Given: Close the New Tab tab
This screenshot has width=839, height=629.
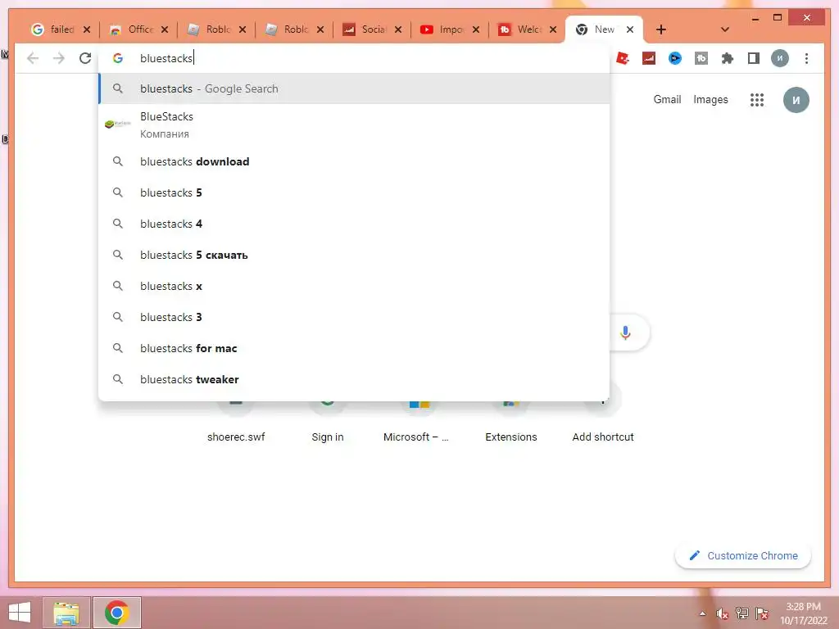Looking at the screenshot, I should coord(630,29).
